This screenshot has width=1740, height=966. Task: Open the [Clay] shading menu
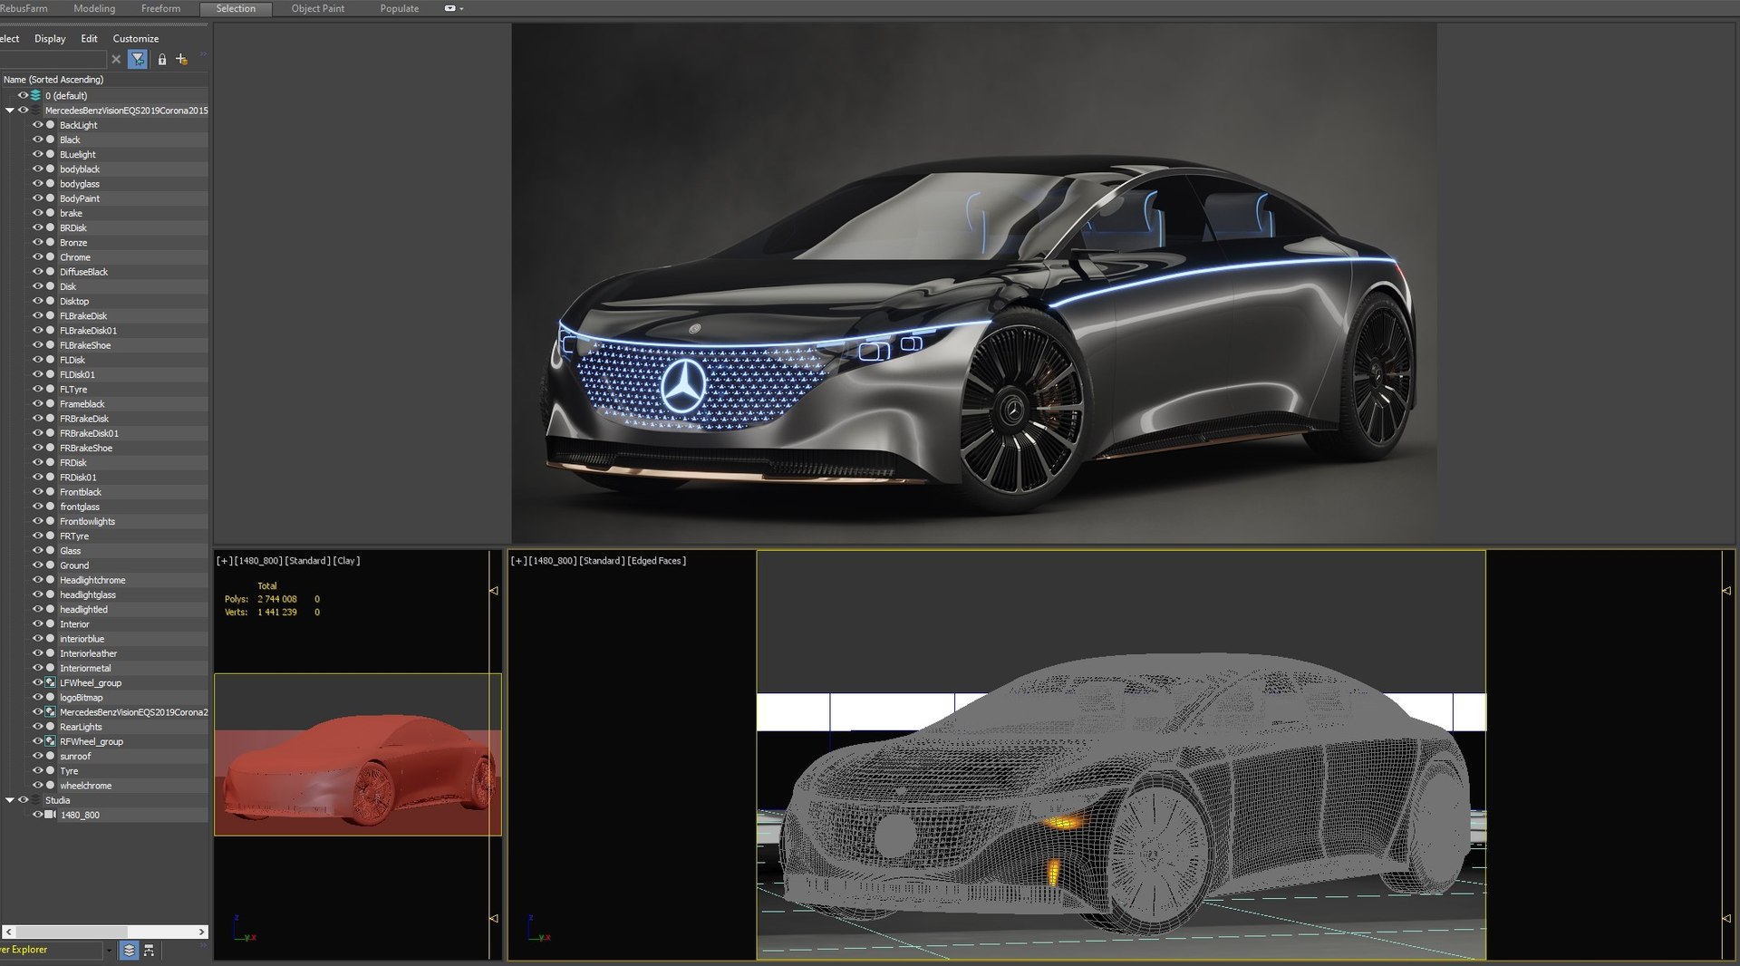(346, 561)
